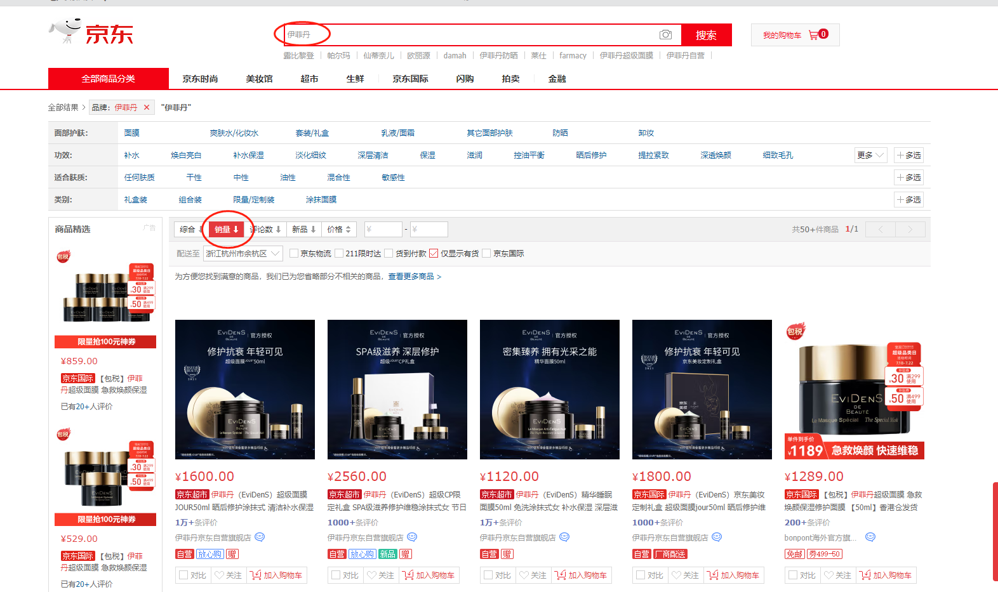
Task: Check the 京东国际 filter checkbox beside 仅显示有货
Action: point(486,253)
